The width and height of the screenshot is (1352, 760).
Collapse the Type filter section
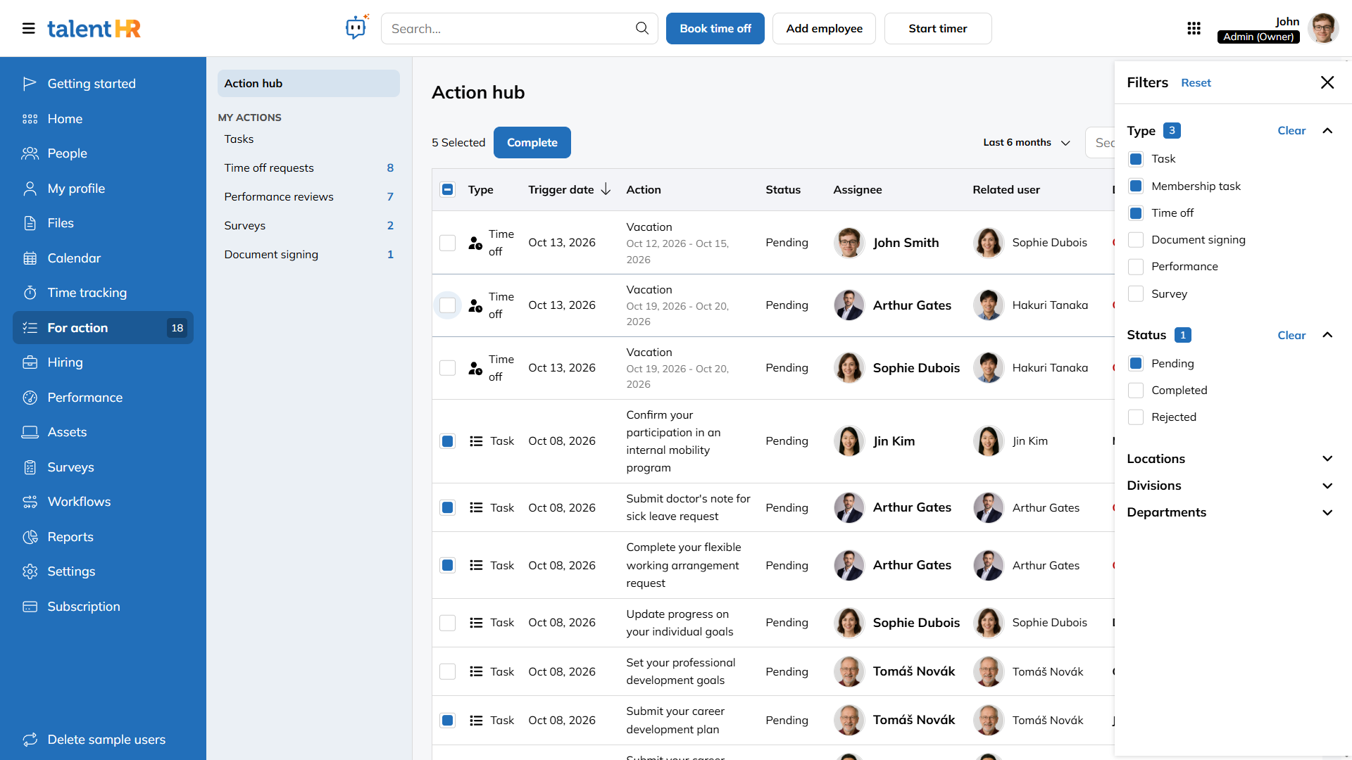(1327, 131)
